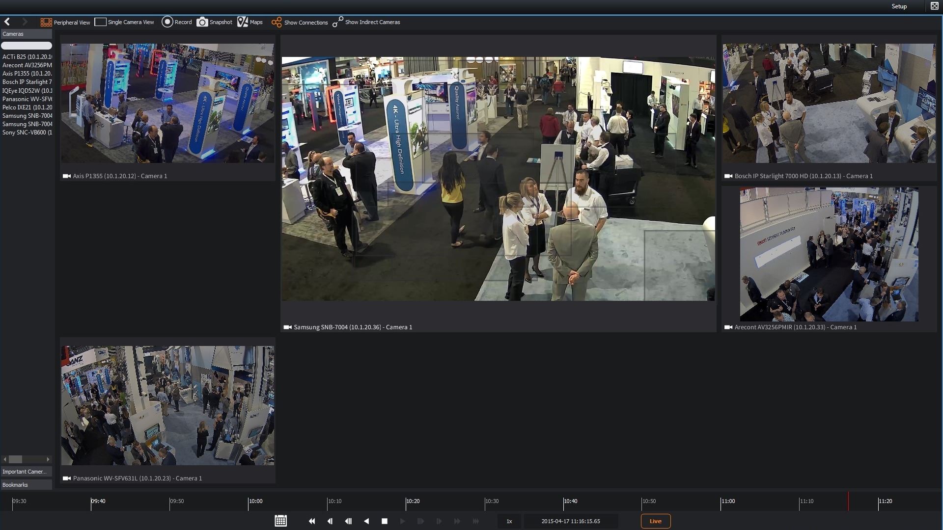The width and height of the screenshot is (943, 530).
Task: Select Axis P1355 camera in list
Action: 27,74
